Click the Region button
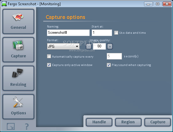 (x=128, y=122)
